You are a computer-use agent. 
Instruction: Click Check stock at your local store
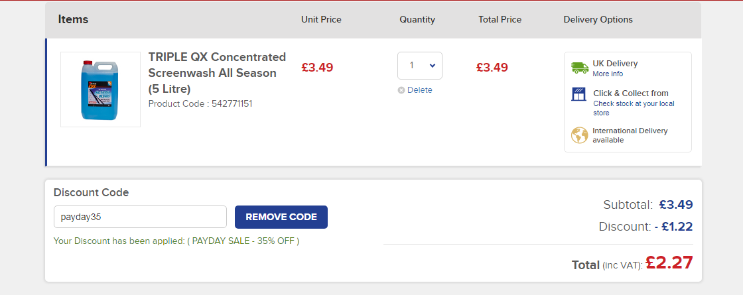(x=633, y=108)
